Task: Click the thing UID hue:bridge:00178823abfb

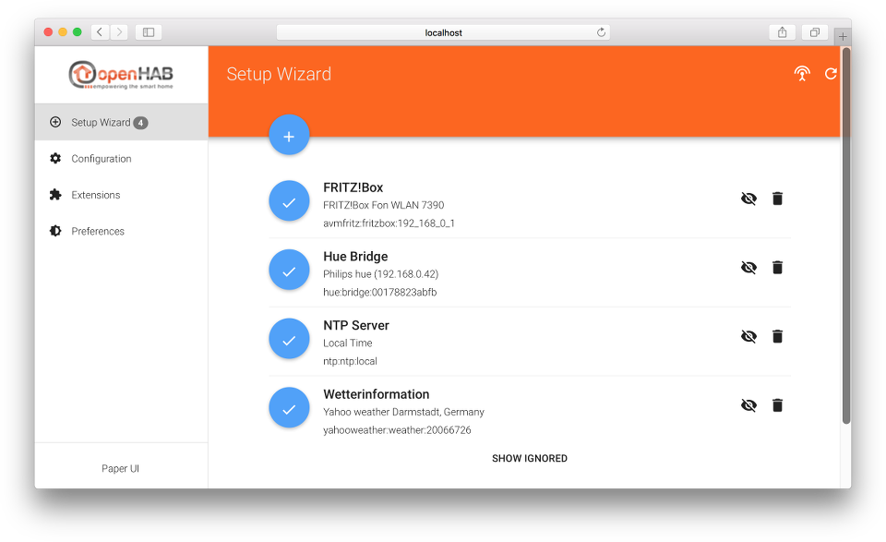Action: coord(379,292)
